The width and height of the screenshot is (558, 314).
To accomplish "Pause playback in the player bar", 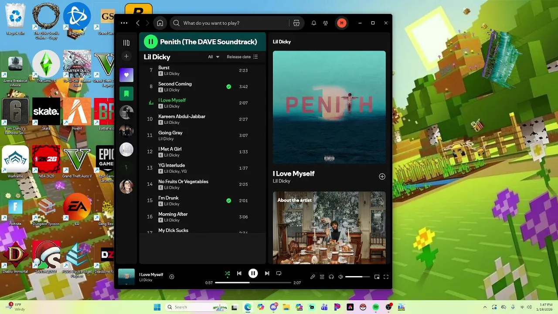I will click(253, 273).
